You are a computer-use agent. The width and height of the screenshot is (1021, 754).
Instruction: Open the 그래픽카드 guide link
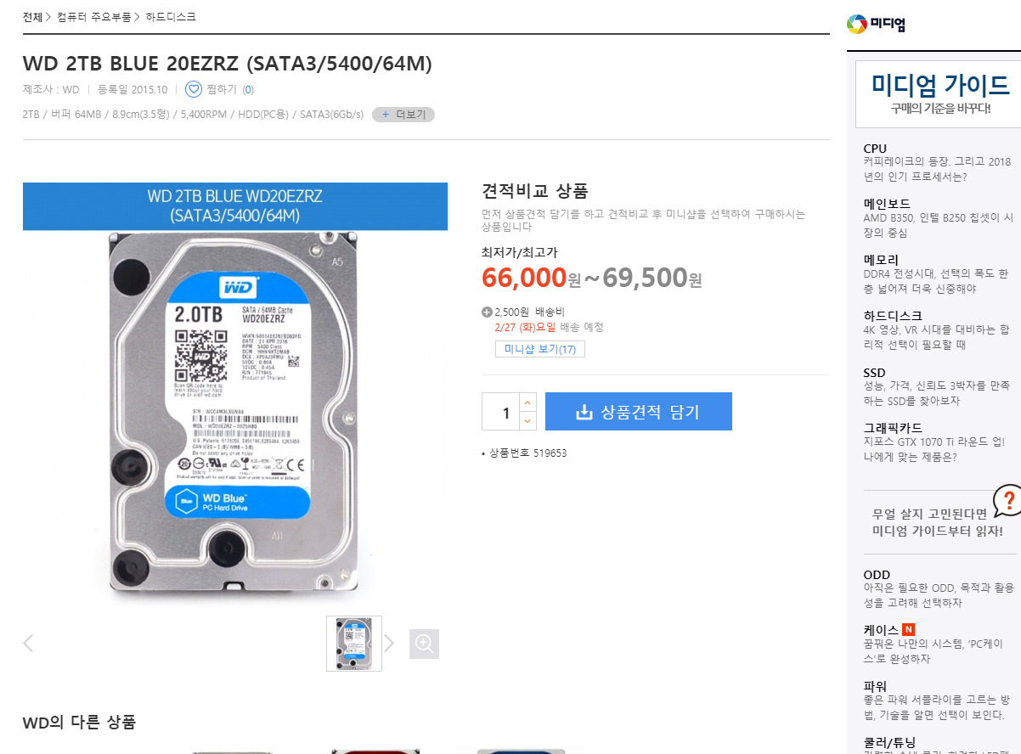point(893,428)
